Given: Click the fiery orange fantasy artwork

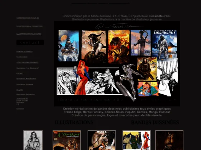Looking at the screenshot, I should (x=119, y=46).
